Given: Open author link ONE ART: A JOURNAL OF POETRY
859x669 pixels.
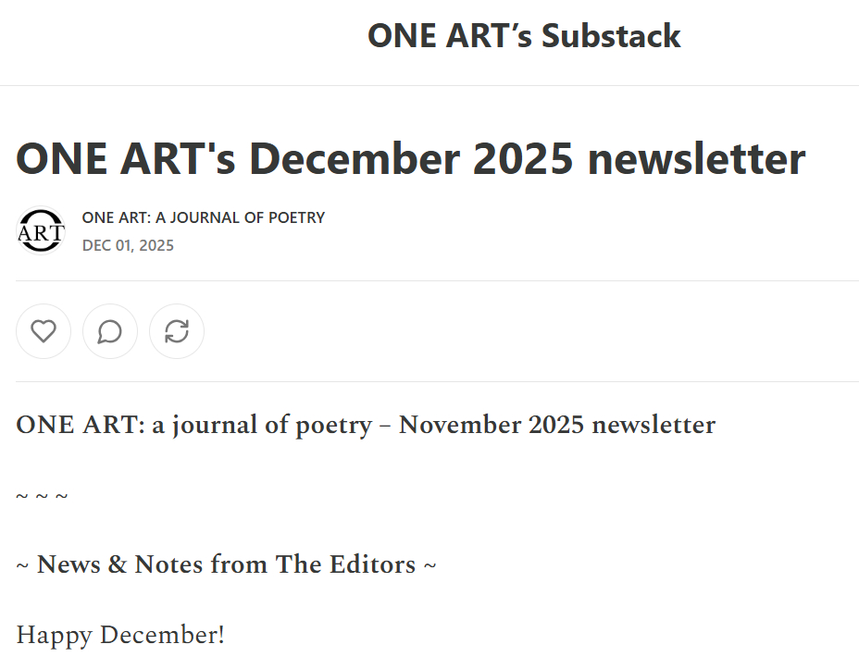Looking at the screenshot, I should [204, 218].
